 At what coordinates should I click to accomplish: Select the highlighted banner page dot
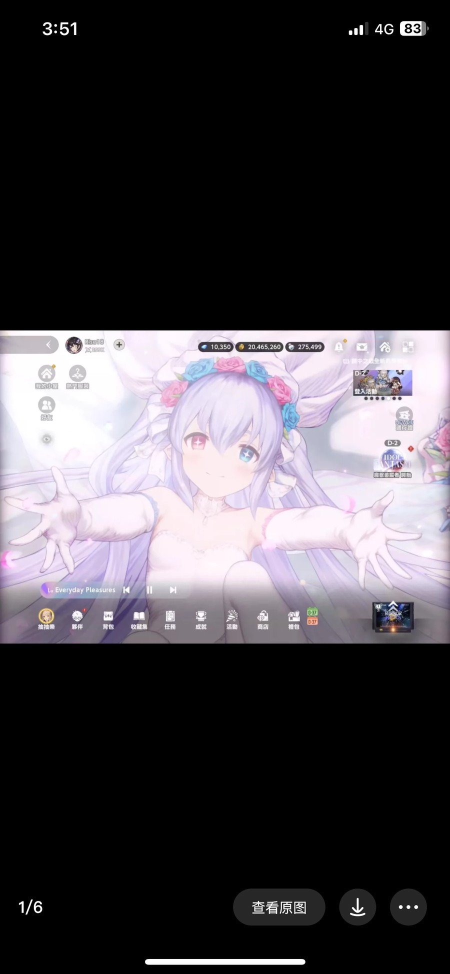[388, 399]
